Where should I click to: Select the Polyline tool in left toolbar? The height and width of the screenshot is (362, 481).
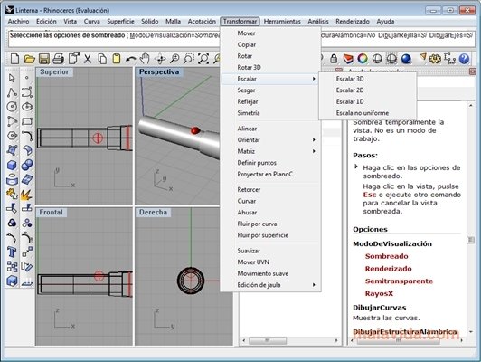[x=12, y=92]
